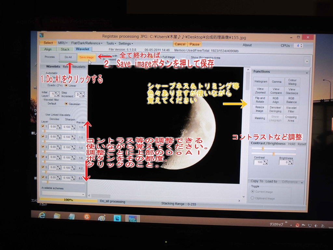Select the Linear radio button

click(66, 86)
